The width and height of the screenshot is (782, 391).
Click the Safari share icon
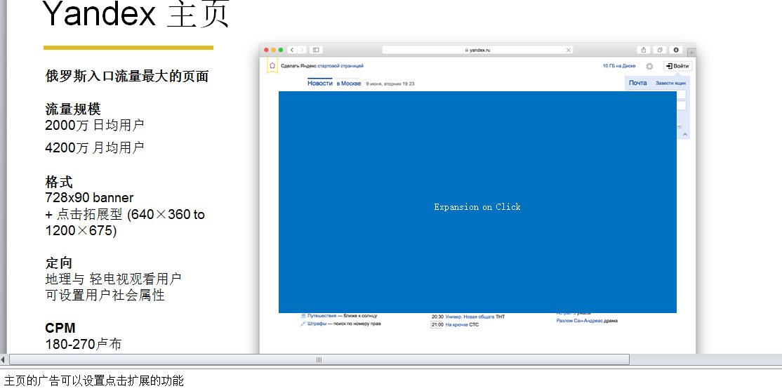(x=644, y=50)
